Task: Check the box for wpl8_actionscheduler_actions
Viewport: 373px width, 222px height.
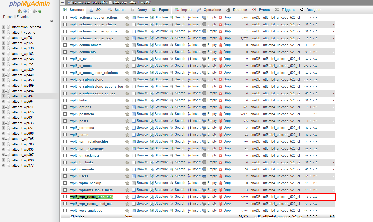Action: 65,17
